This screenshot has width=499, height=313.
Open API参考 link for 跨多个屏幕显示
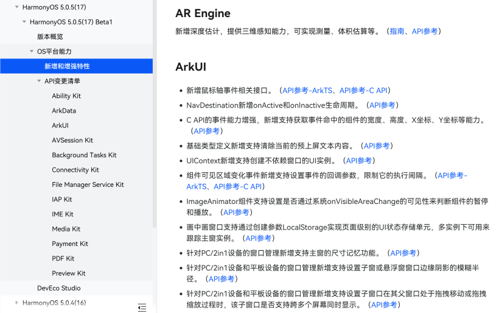coord(384,304)
